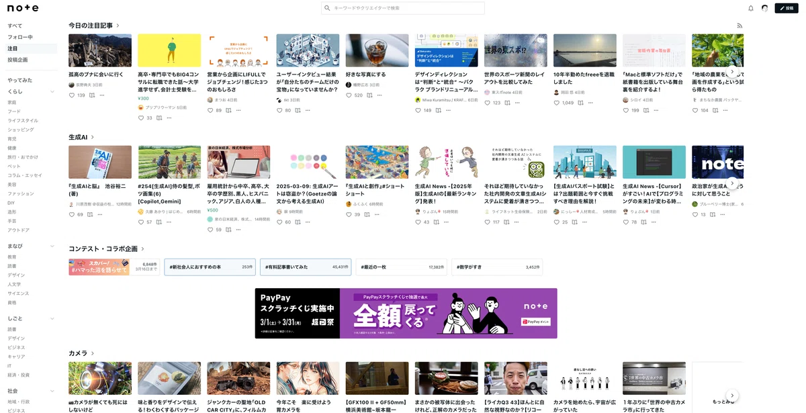Toggle like on 『生成AIと脳』 (69 likes)
This screenshot has height=413, width=806.
tap(72, 214)
